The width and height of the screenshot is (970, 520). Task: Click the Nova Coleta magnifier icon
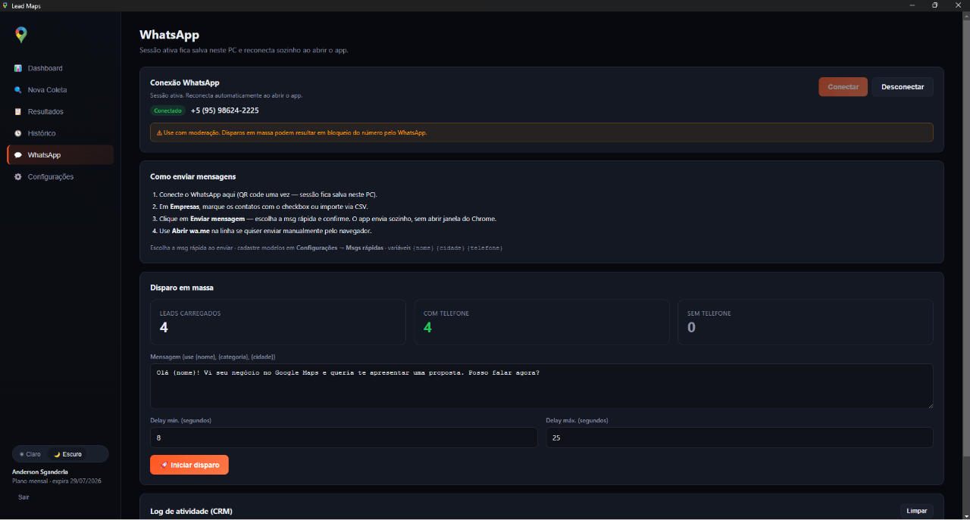coord(17,90)
